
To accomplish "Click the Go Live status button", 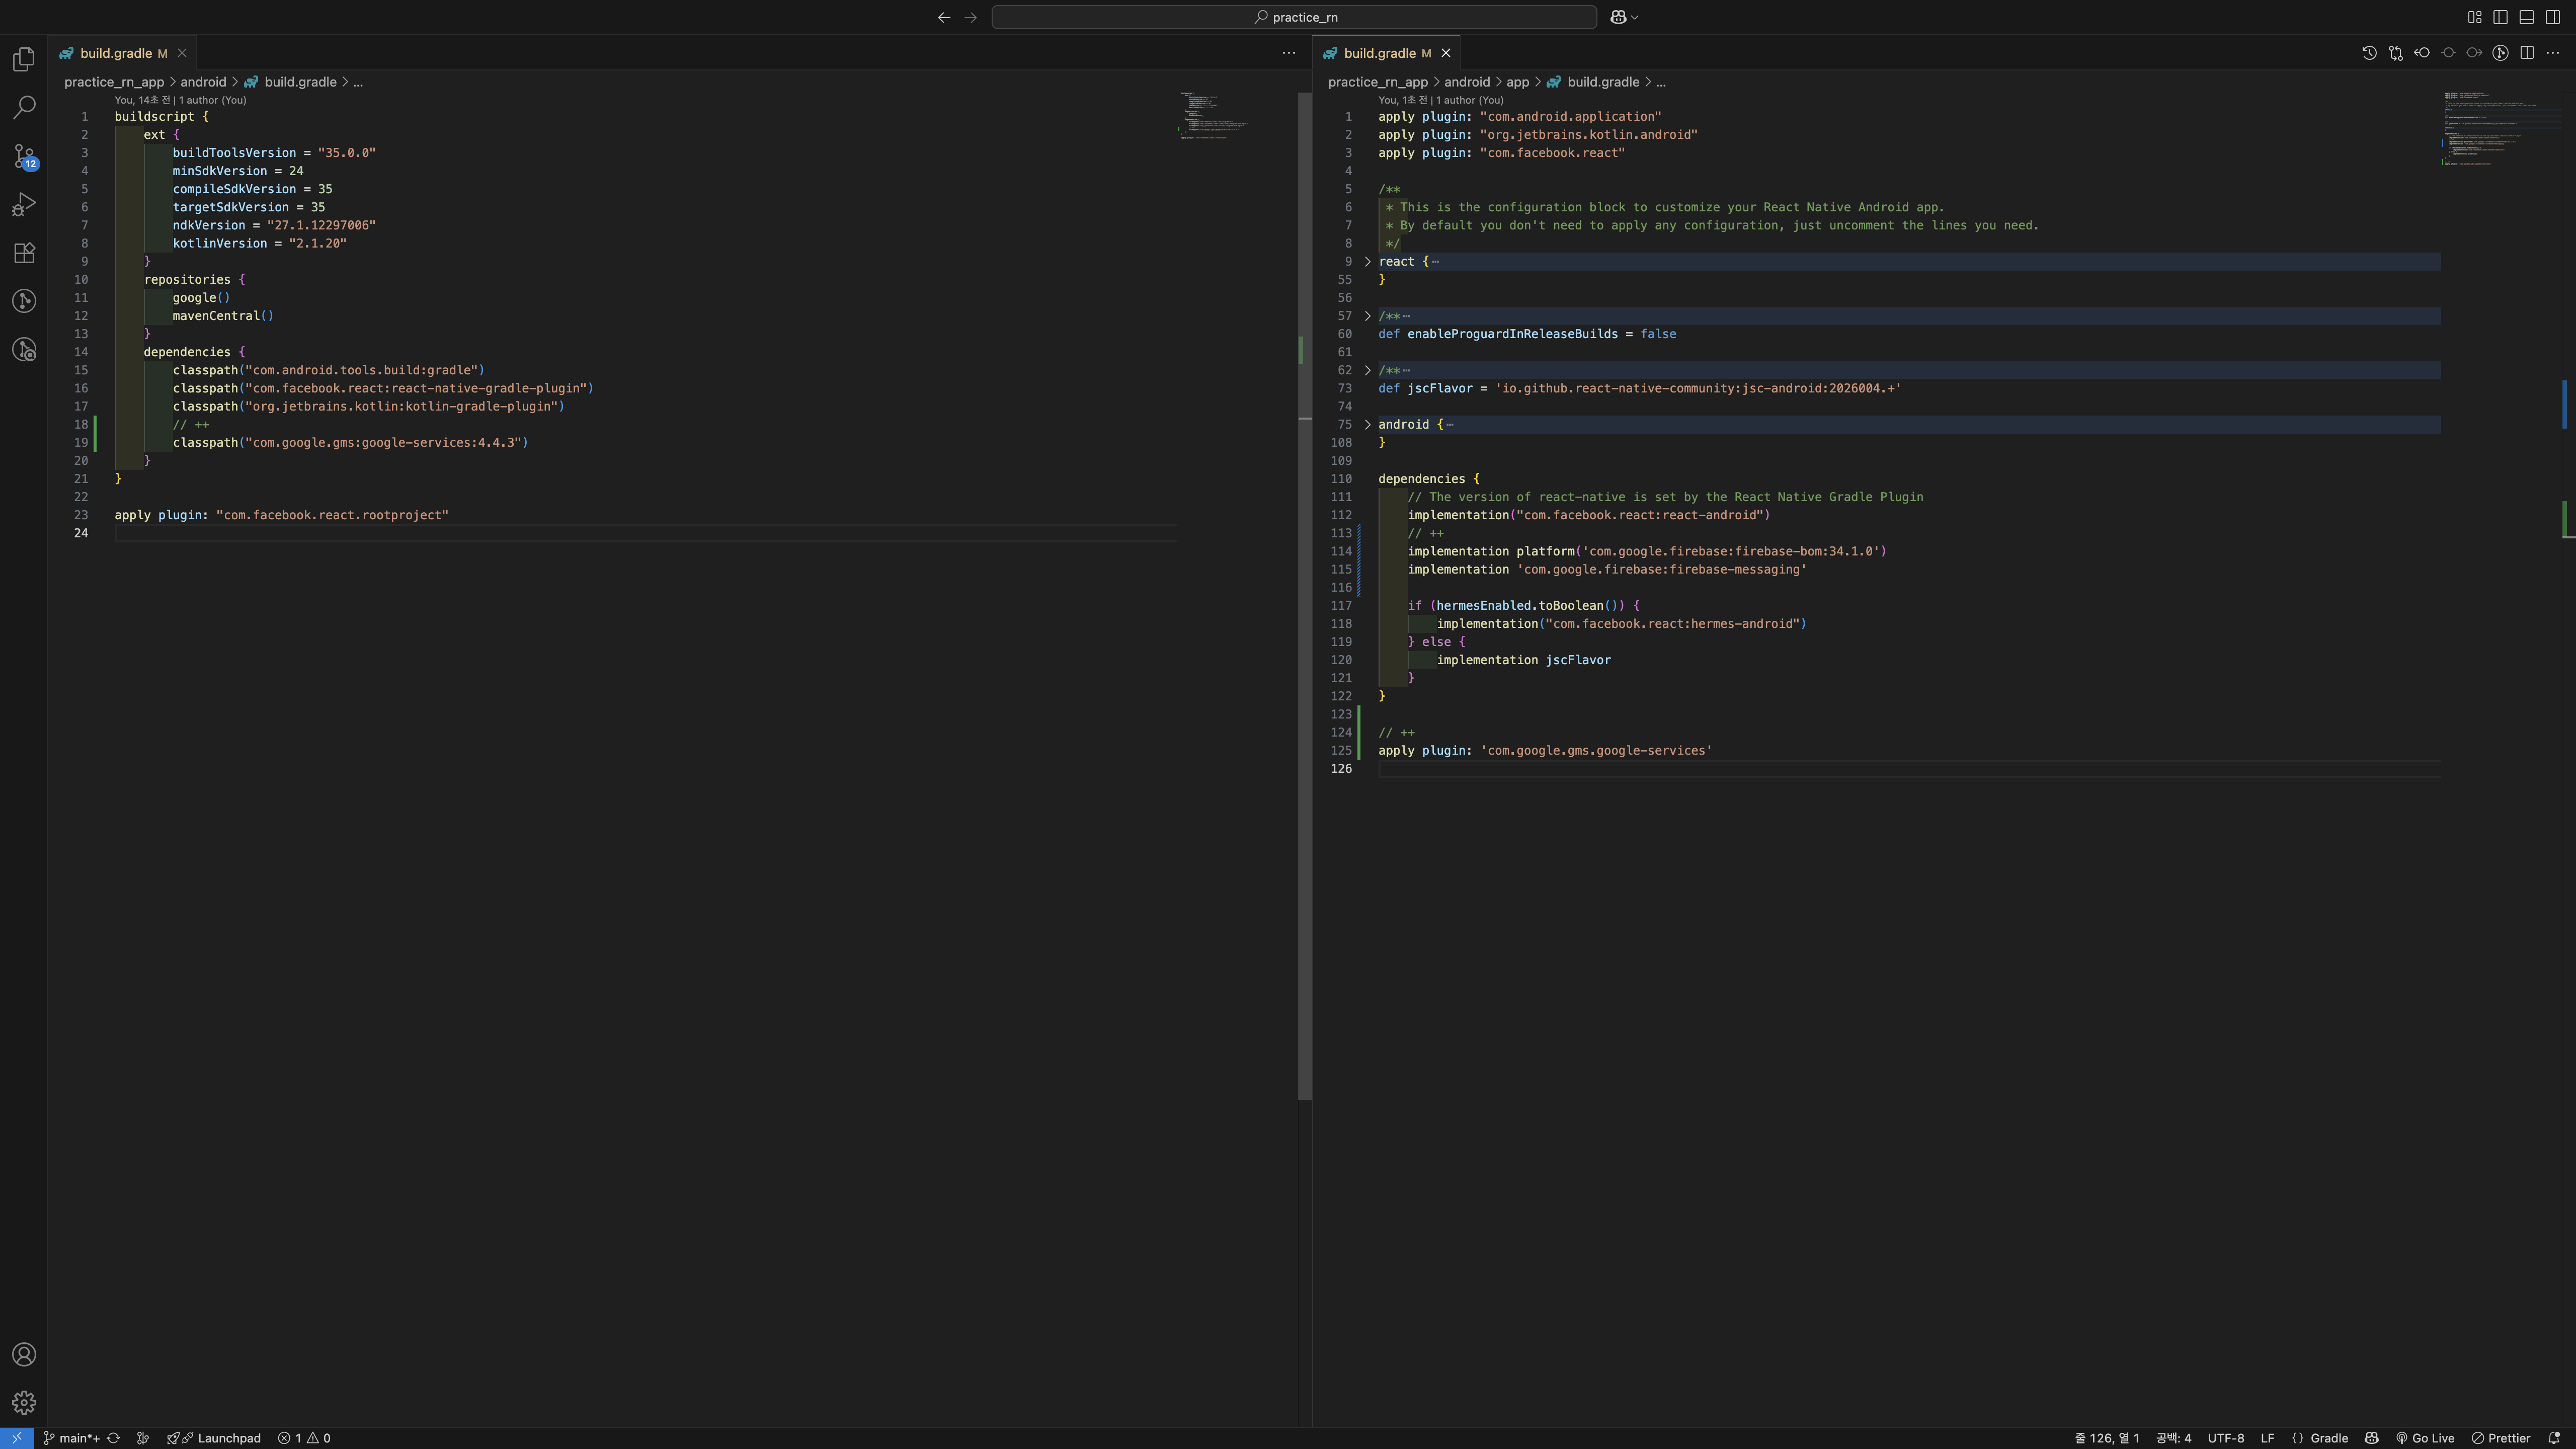I will point(2425,1438).
